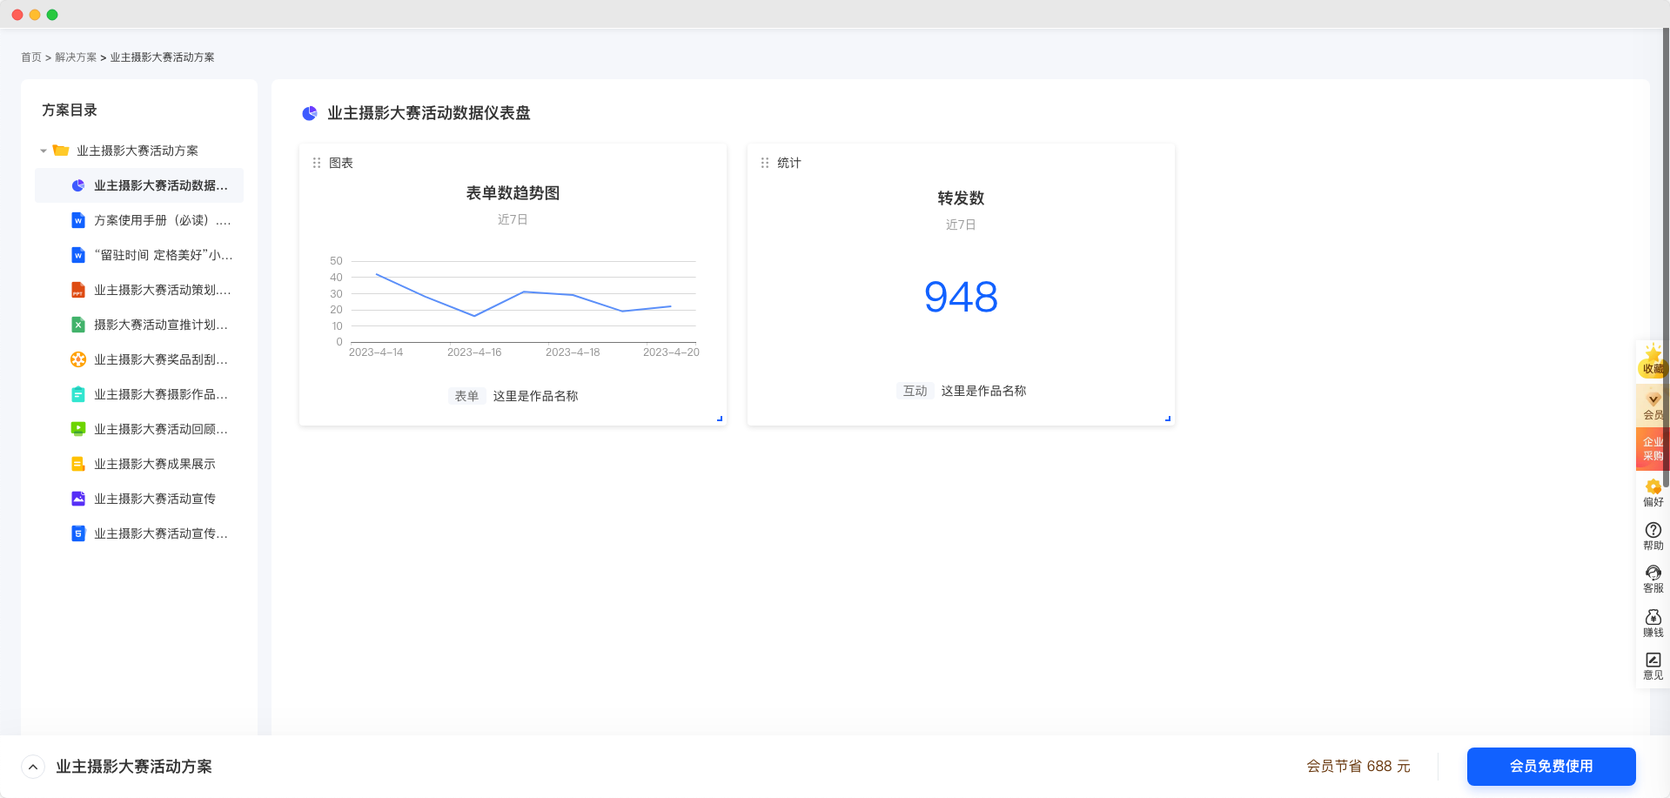Open "留驻时间 定格美好"小... document
The image size is (1670, 798).
click(x=163, y=255)
